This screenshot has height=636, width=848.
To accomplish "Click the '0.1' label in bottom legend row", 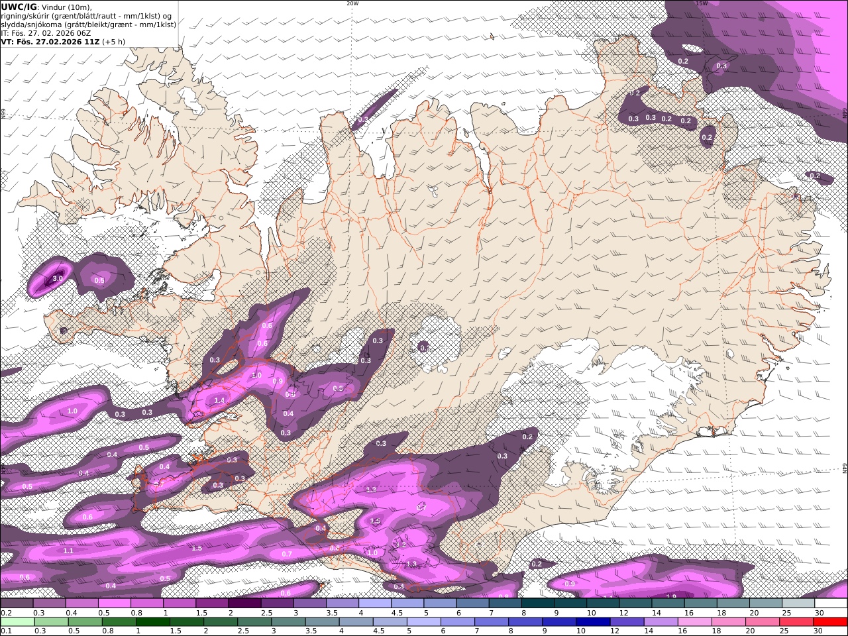I will (6, 631).
